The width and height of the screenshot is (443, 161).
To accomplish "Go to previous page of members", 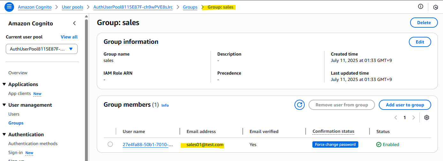I will [396, 117].
